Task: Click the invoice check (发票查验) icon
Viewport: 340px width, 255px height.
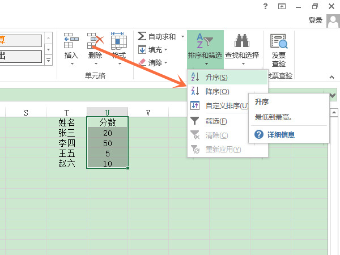Action: point(278,41)
